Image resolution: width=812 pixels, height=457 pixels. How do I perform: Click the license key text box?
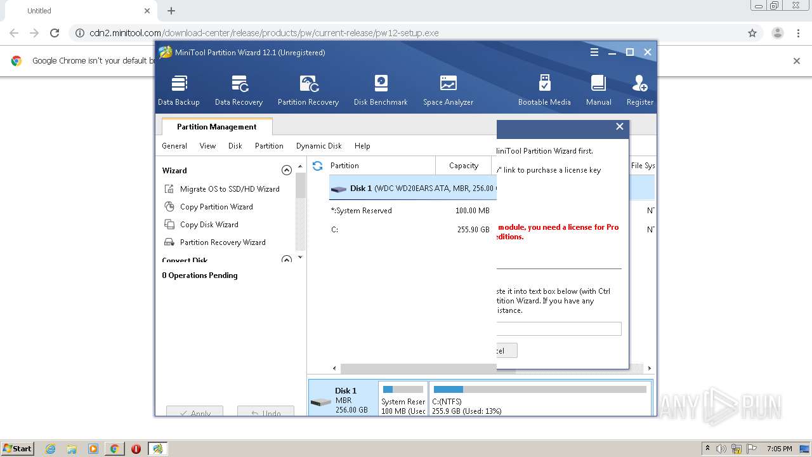point(559,329)
